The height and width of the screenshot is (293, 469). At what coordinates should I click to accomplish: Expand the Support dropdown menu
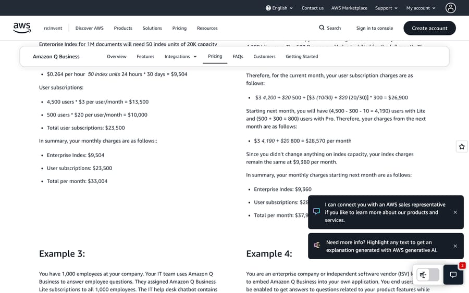click(x=386, y=8)
